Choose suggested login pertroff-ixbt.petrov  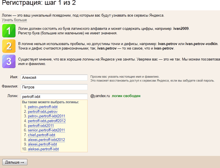click(x=43, y=111)
